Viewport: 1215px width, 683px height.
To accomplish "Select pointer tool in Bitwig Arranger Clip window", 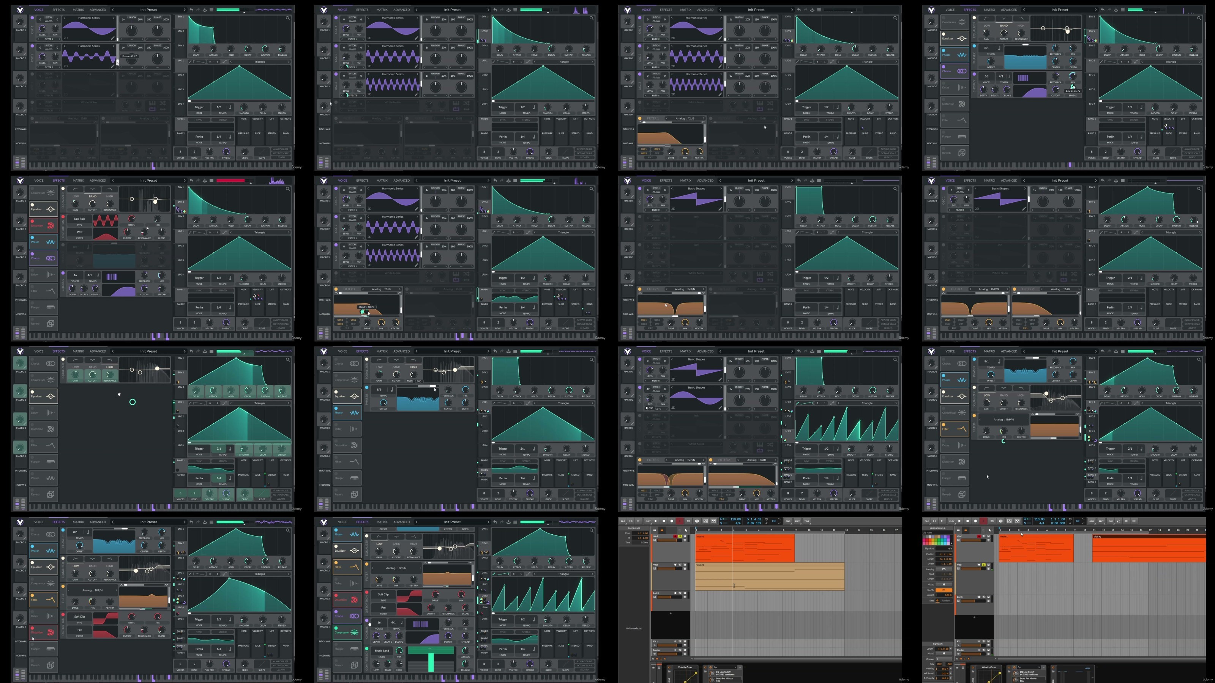I will (989, 530).
